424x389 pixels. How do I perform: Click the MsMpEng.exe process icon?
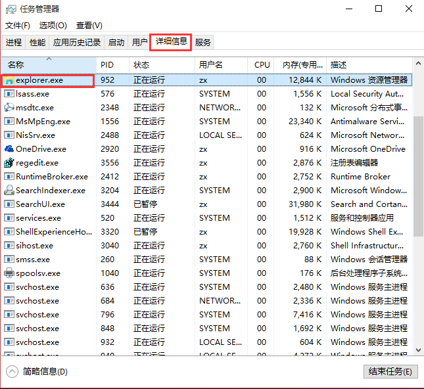tap(9, 122)
